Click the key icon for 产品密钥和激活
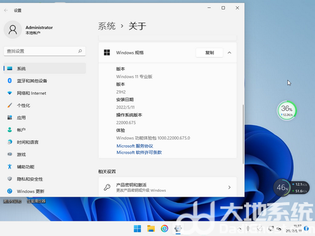 click(107, 187)
